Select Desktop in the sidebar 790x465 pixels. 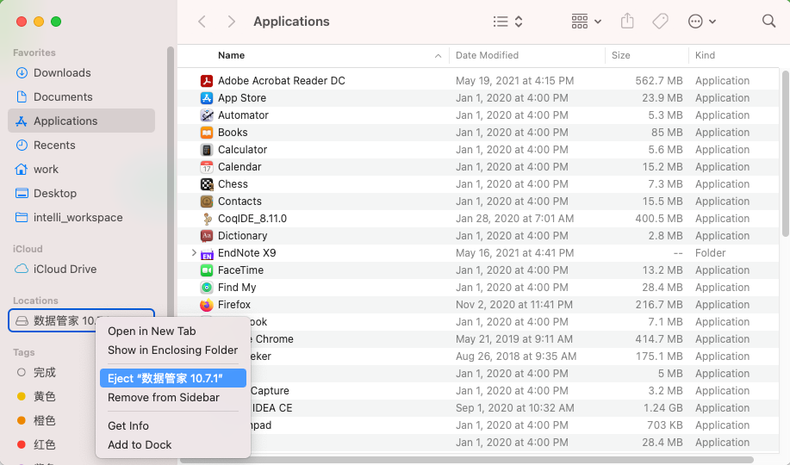tap(81, 194)
